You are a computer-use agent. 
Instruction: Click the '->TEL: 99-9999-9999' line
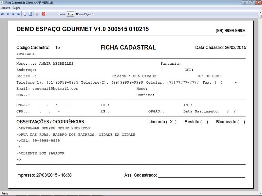click(38, 141)
